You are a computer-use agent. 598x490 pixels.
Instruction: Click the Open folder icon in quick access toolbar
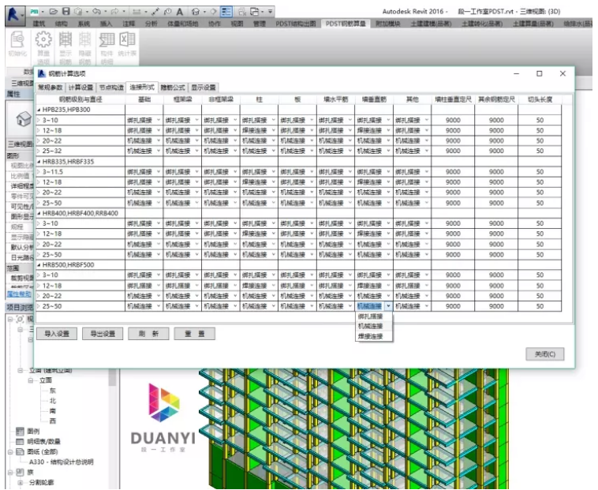53,13
